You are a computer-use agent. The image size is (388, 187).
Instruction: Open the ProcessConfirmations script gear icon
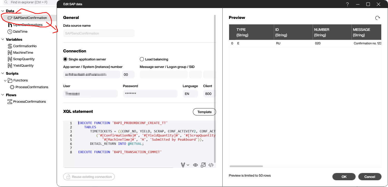pos(12,87)
